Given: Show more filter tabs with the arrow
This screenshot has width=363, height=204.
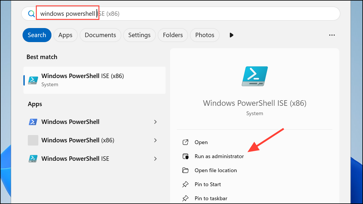Looking at the screenshot, I should 231,35.
